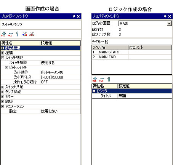Image resolution: width=173 pixels, height=165 pixels.
Task: Click the 属性名 header in logic window
Action: tap(105, 86)
